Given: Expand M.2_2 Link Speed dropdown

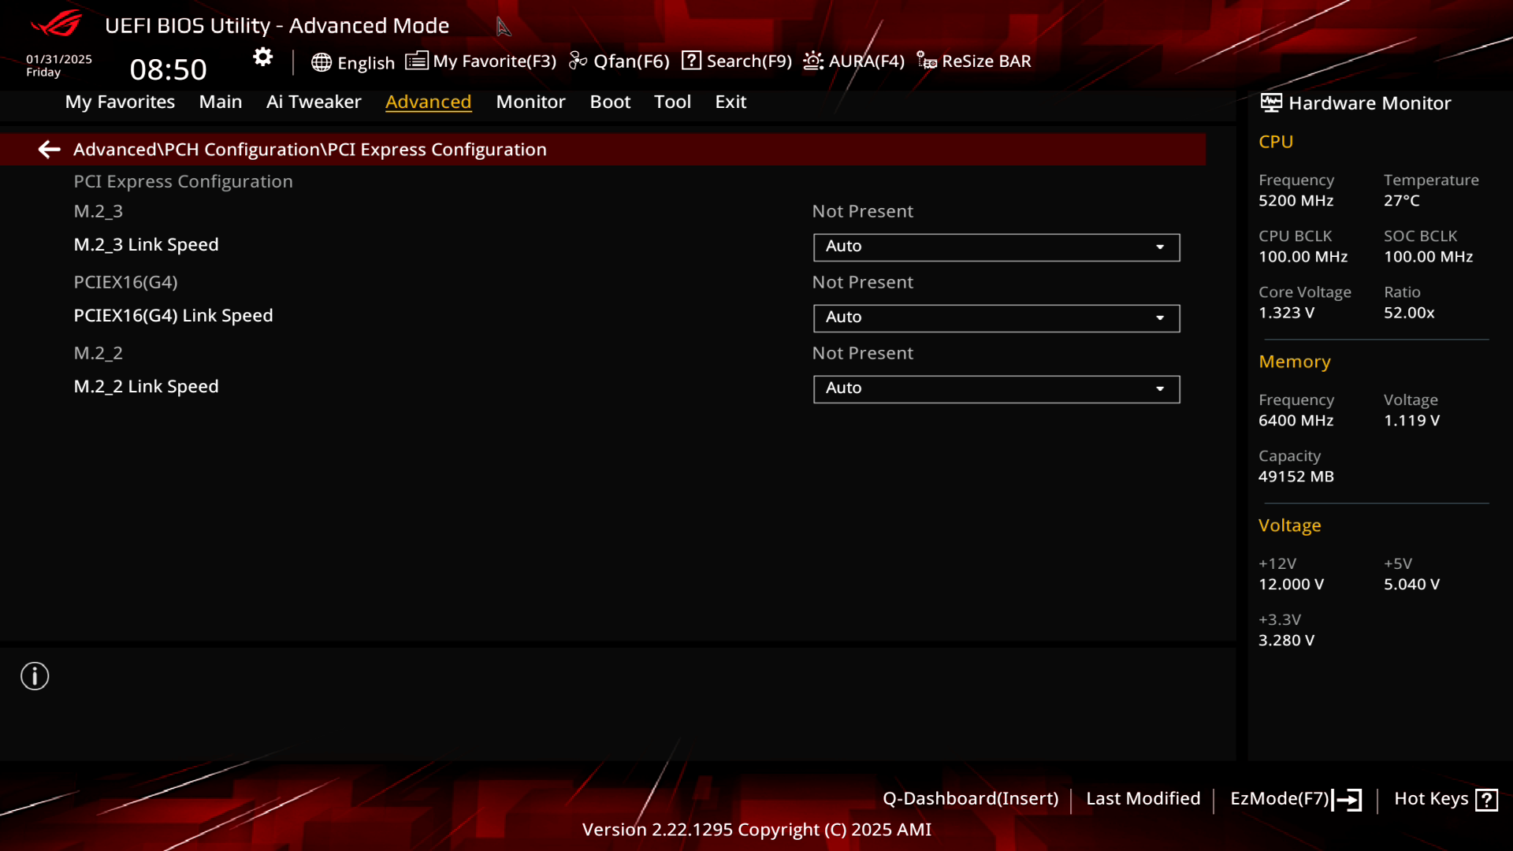Looking at the screenshot, I should [x=1160, y=388].
